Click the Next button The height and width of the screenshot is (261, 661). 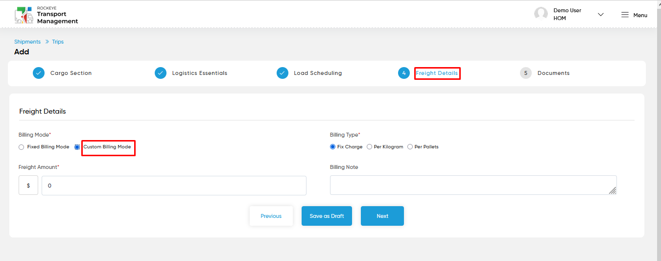pyautogui.click(x=382, y=216)
